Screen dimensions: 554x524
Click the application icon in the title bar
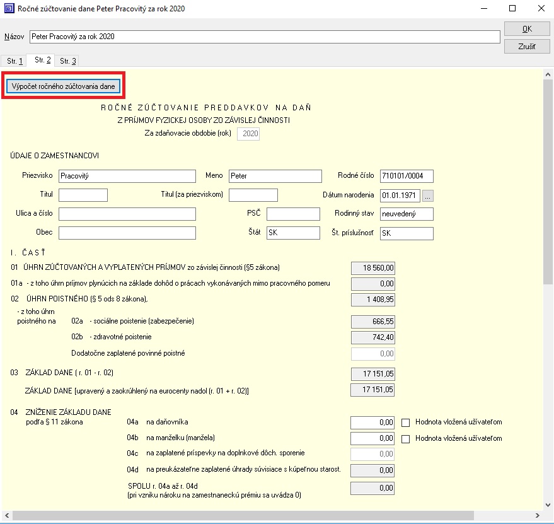[x=9, y=8]
